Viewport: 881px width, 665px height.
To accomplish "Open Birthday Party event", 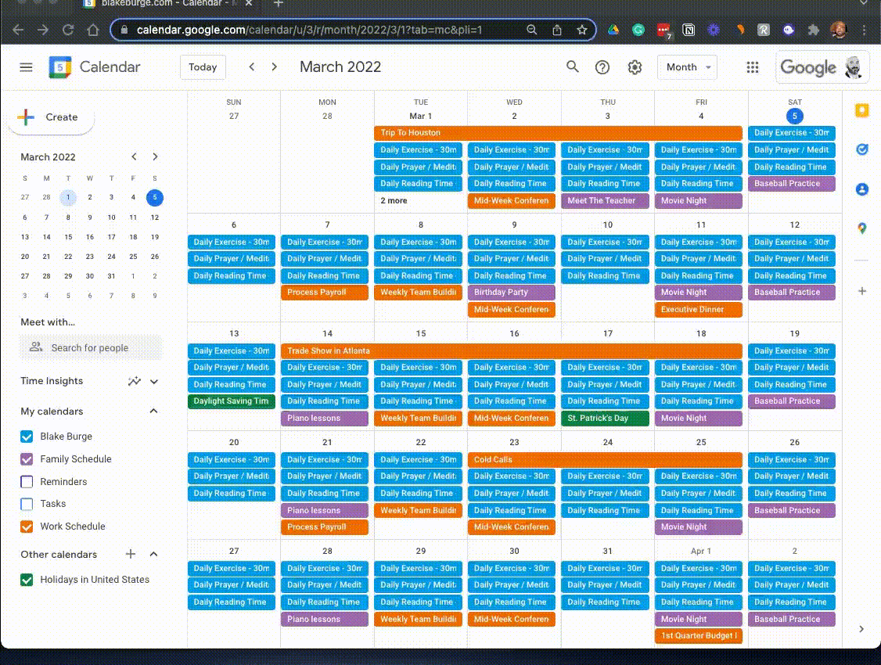I will tap(511, 293).
